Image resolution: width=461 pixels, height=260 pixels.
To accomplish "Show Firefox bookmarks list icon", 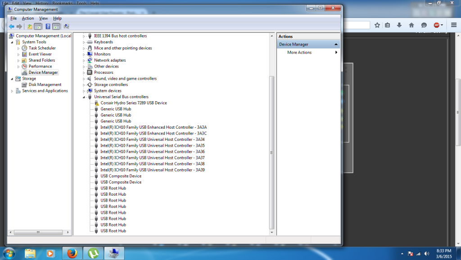I will (x=388, y=25).
